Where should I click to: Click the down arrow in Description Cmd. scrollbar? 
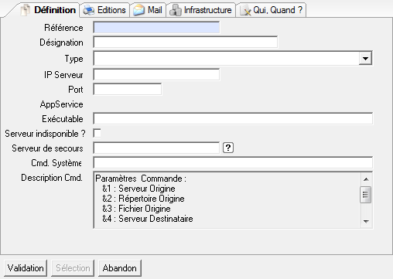pos(366,221)
